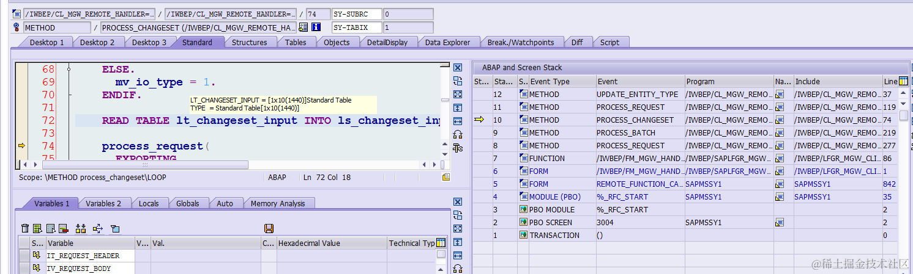Maximize source code tool vertically
Screen dimensions: 913x274
coord(457,108)
